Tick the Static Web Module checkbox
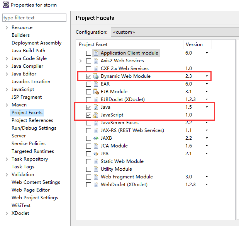 coord(88,161)
